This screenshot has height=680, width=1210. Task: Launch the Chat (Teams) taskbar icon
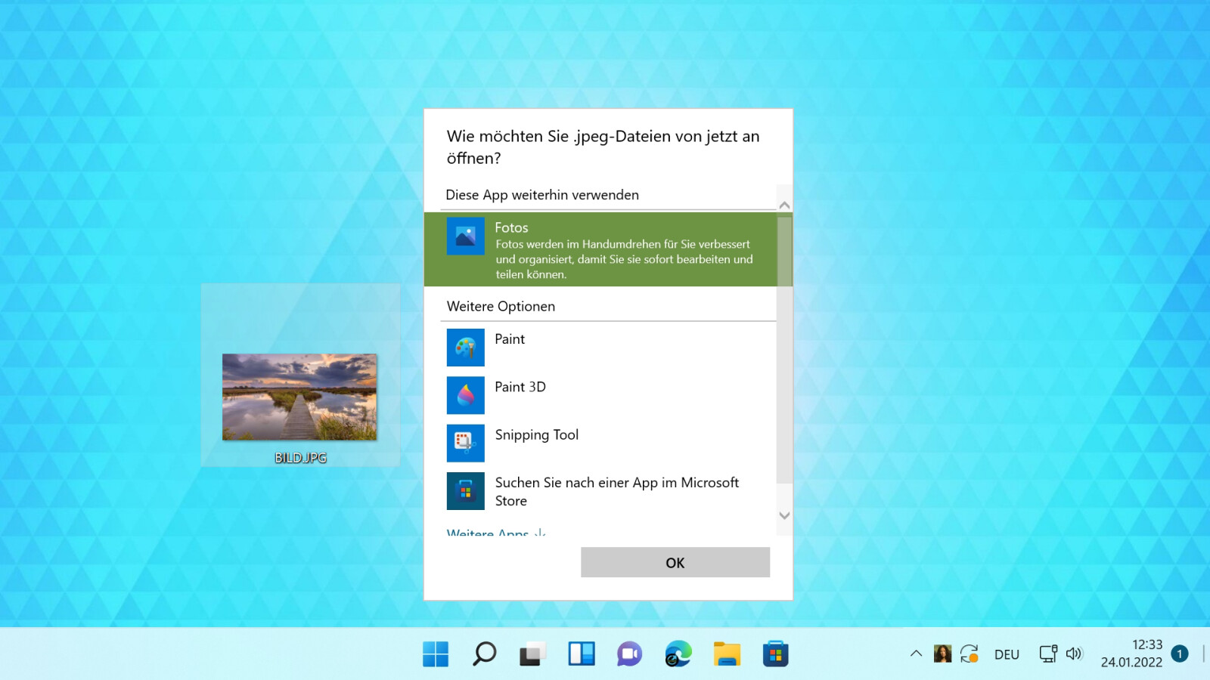click(x=629, y=654)
